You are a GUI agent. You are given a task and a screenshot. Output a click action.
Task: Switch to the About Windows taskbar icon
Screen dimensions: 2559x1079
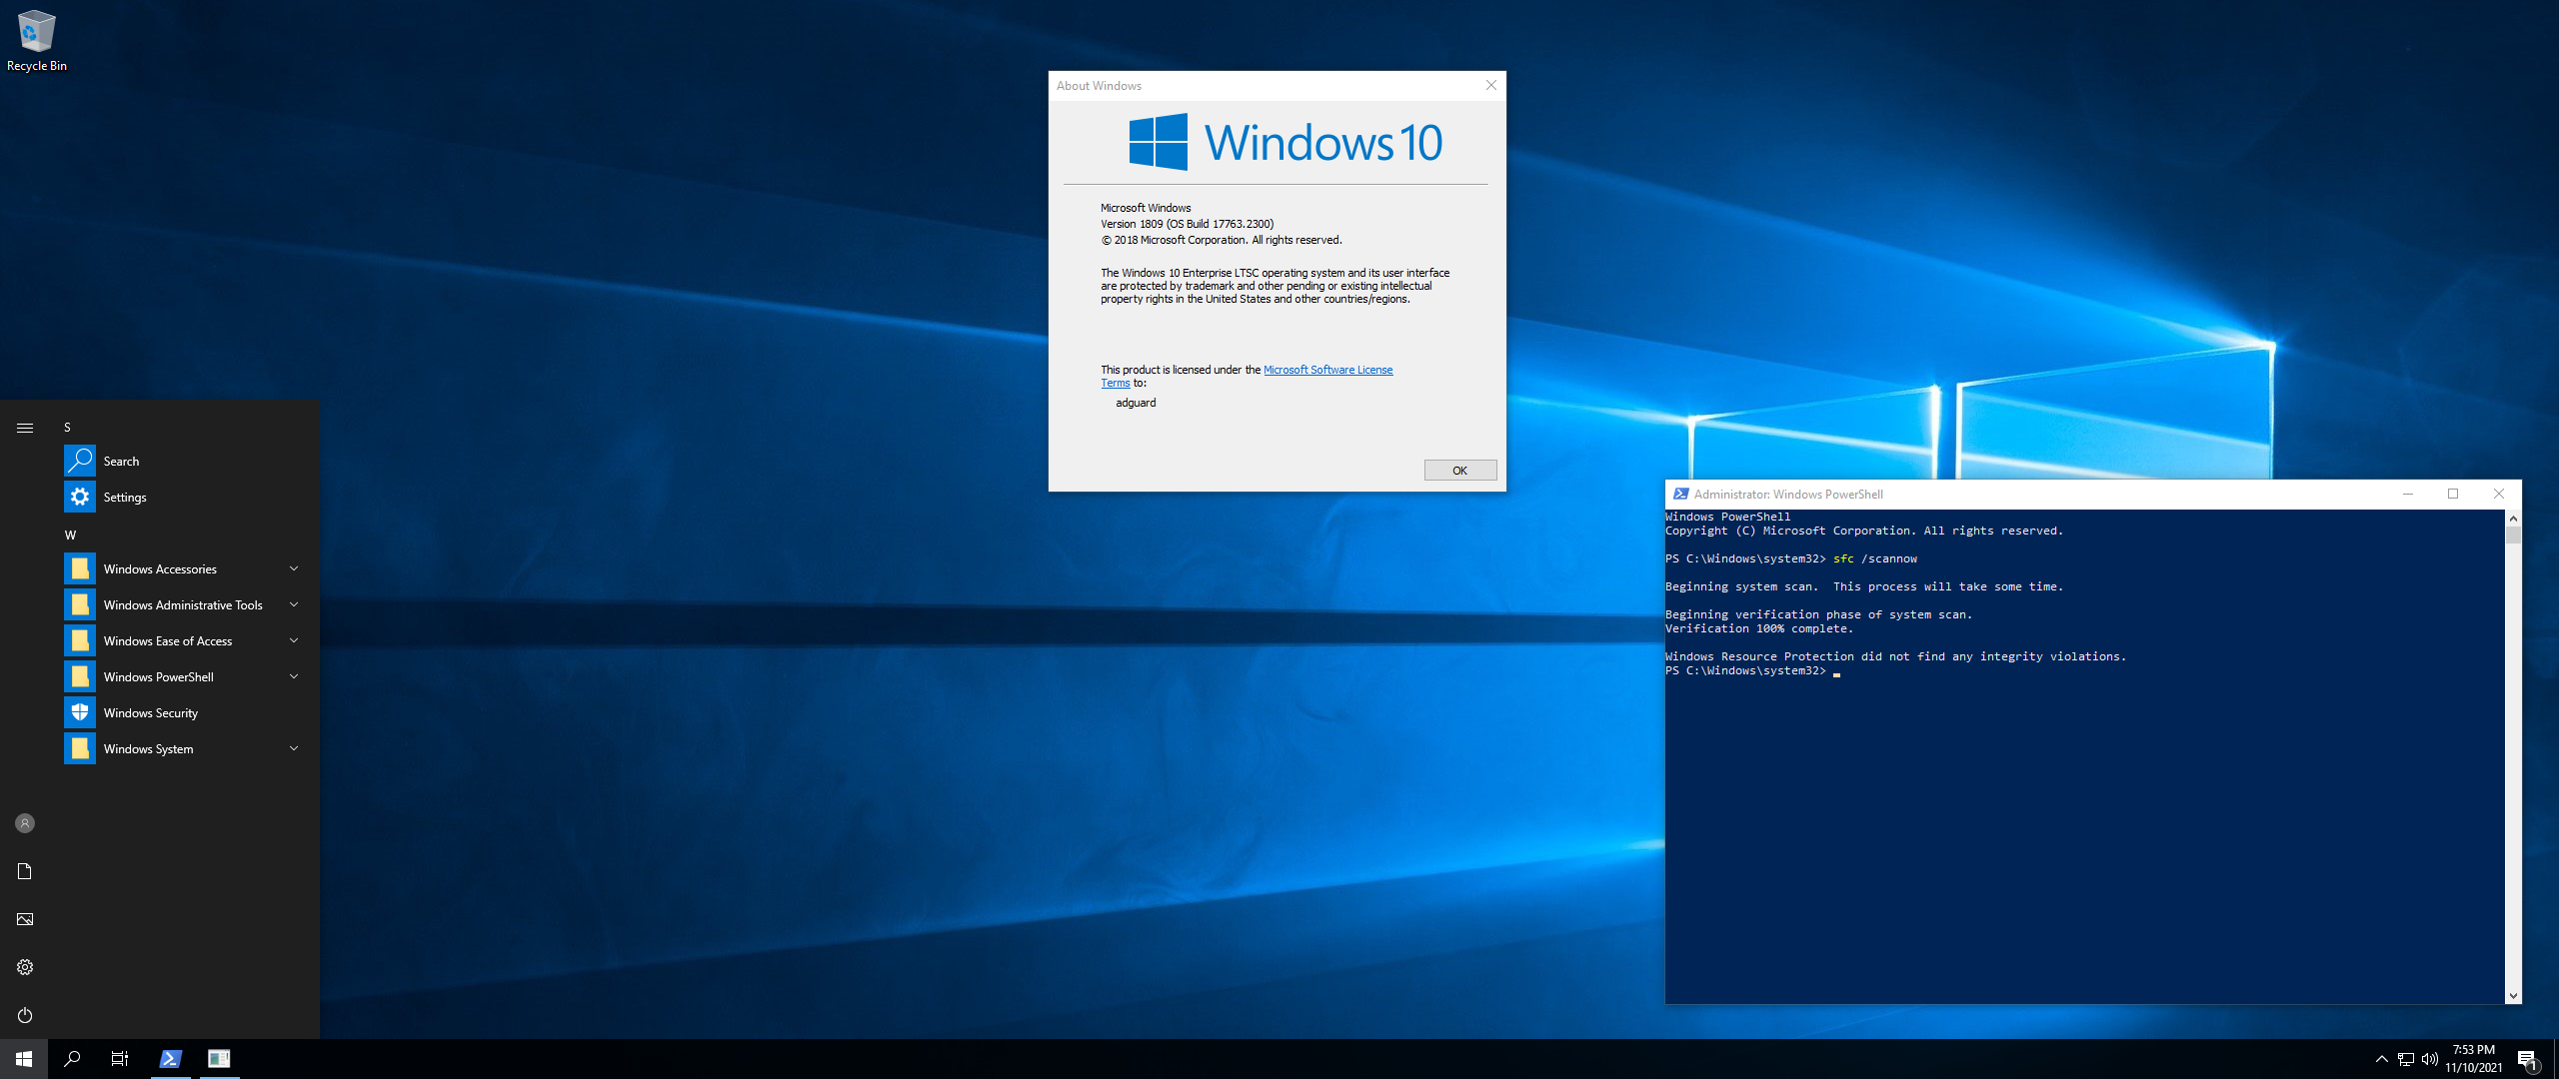[x=219, y=1059]
